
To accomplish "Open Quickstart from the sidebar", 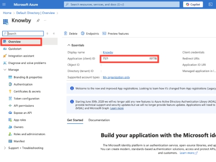I will [x=15, y=49].
